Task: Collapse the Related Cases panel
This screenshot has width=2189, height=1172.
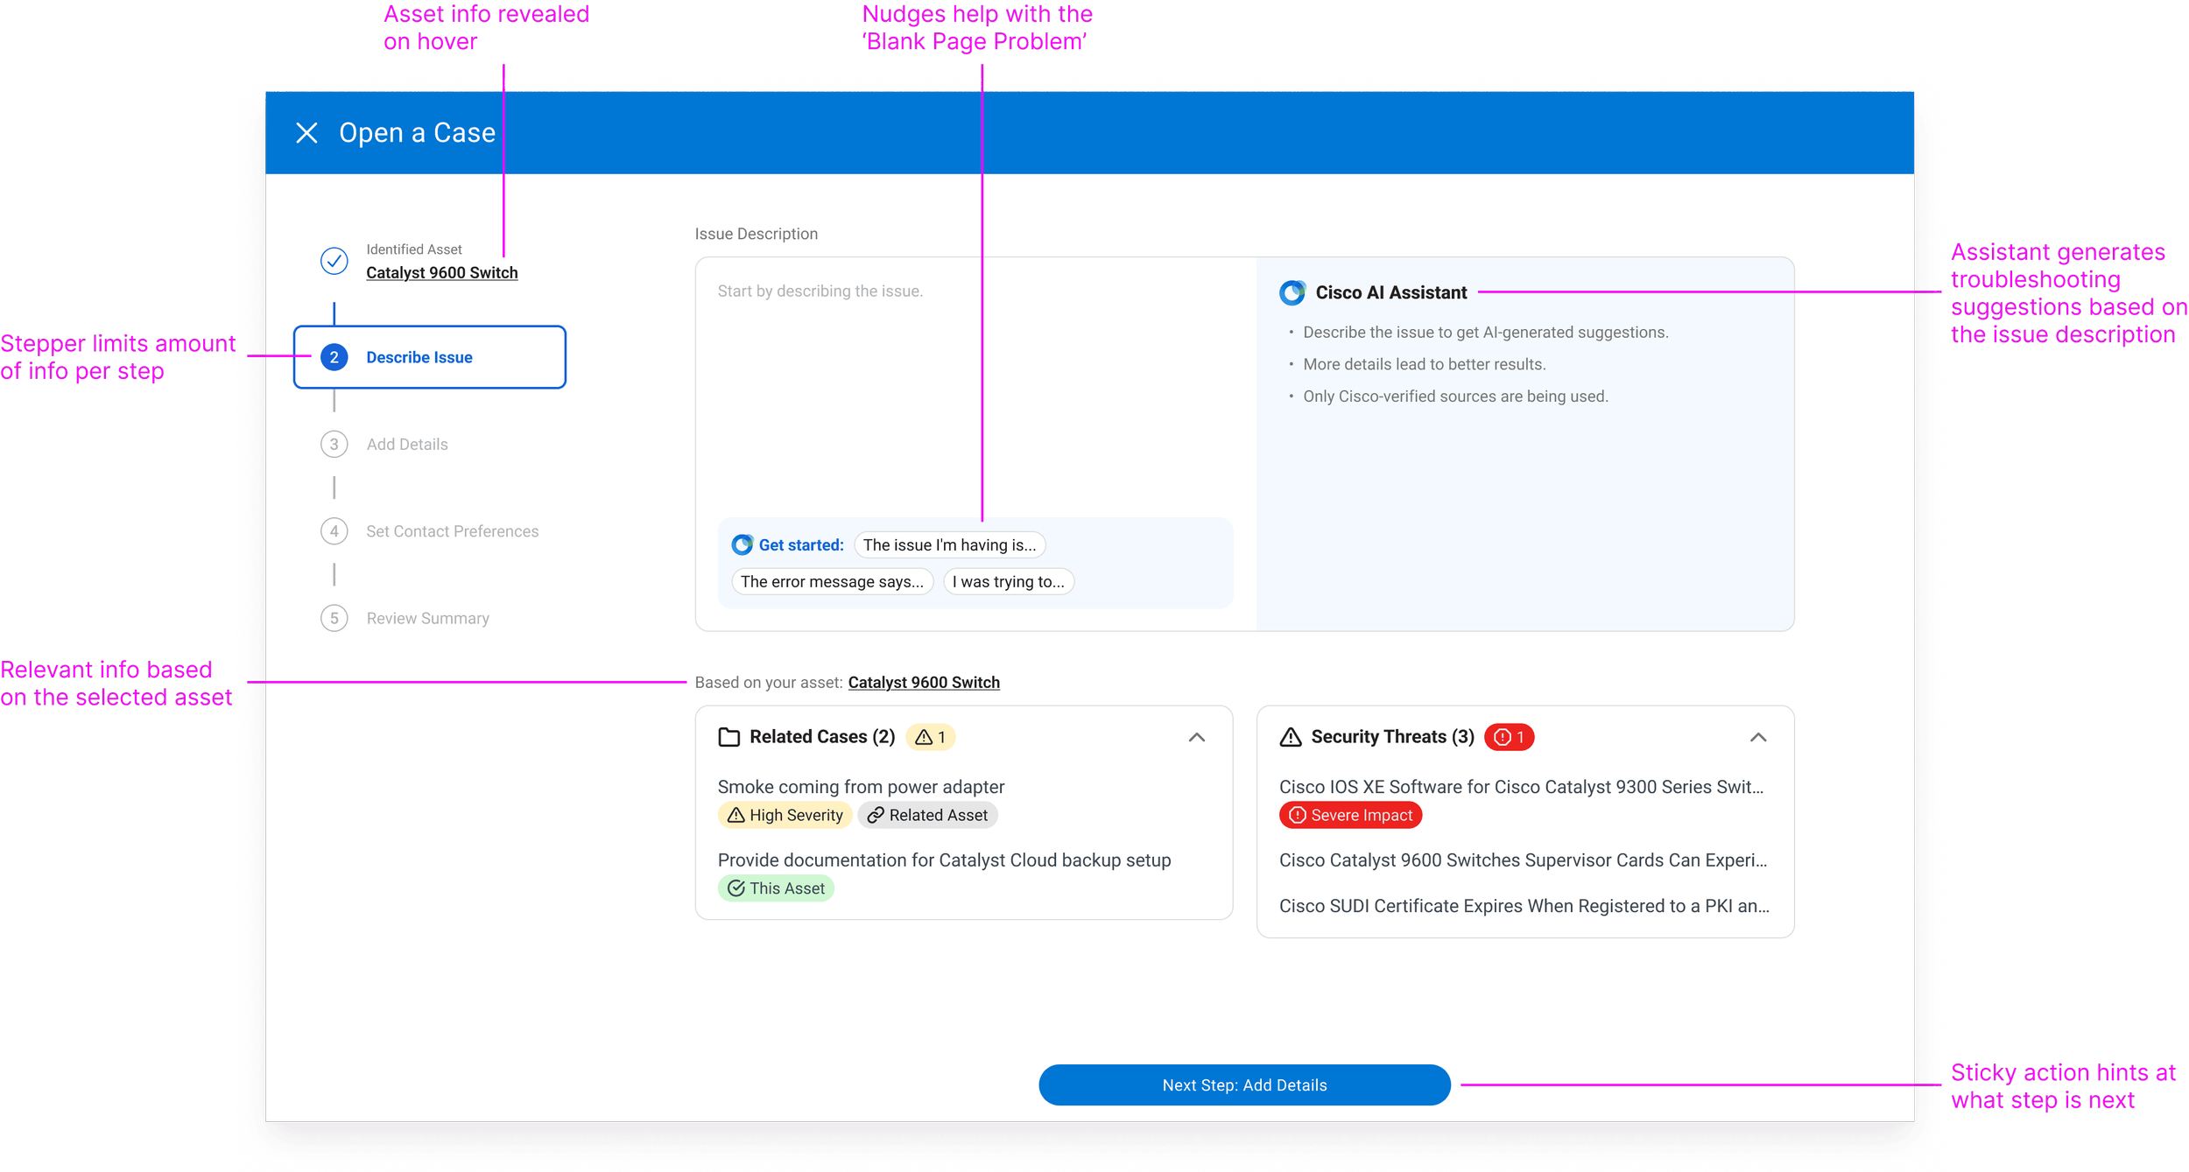Action: pos(1196,737)
